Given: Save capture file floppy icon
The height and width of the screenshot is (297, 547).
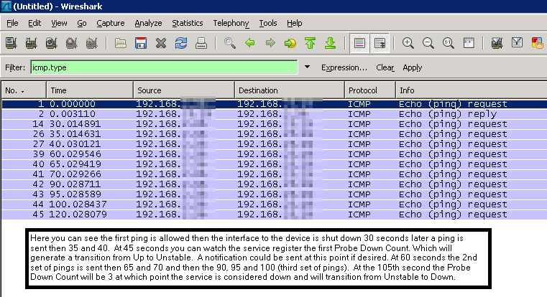Looking at the screenshot, I should click(x=141, y=43).
